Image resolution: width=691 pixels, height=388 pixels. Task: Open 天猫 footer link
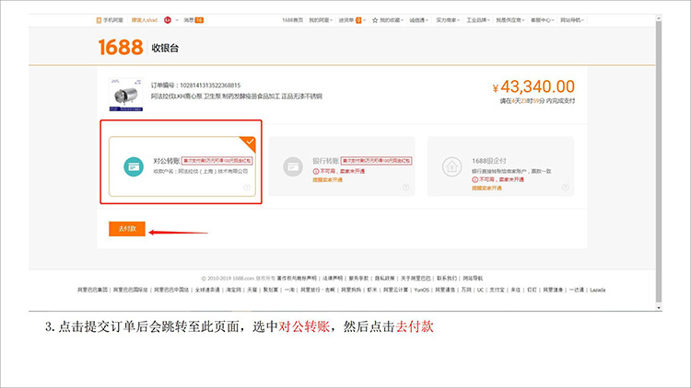point(252,290)
